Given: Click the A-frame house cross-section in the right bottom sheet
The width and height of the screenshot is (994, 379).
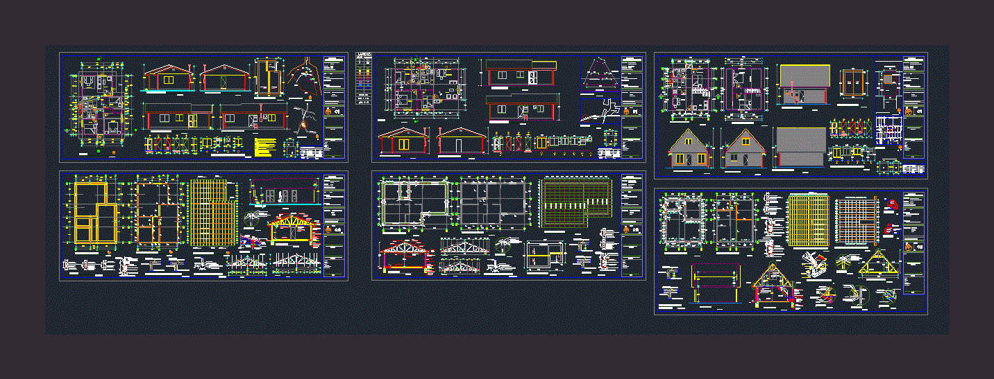Looking at the screenshot, I should 773,285.
